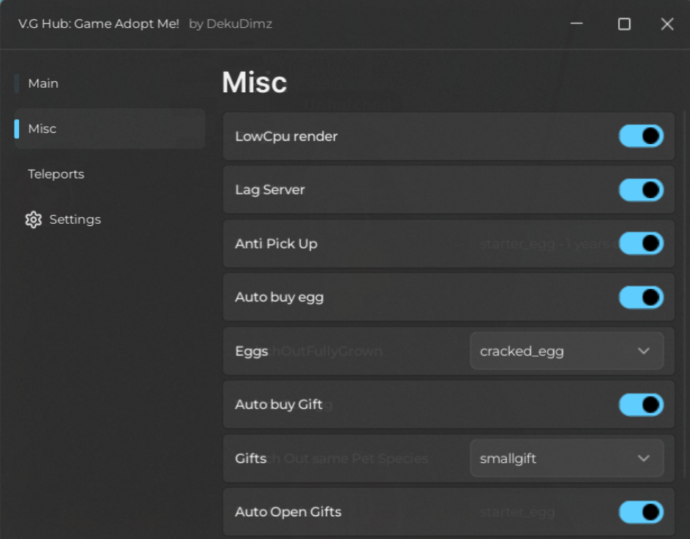
Task: Click the Misc page heading
Action: pos(255,83)
